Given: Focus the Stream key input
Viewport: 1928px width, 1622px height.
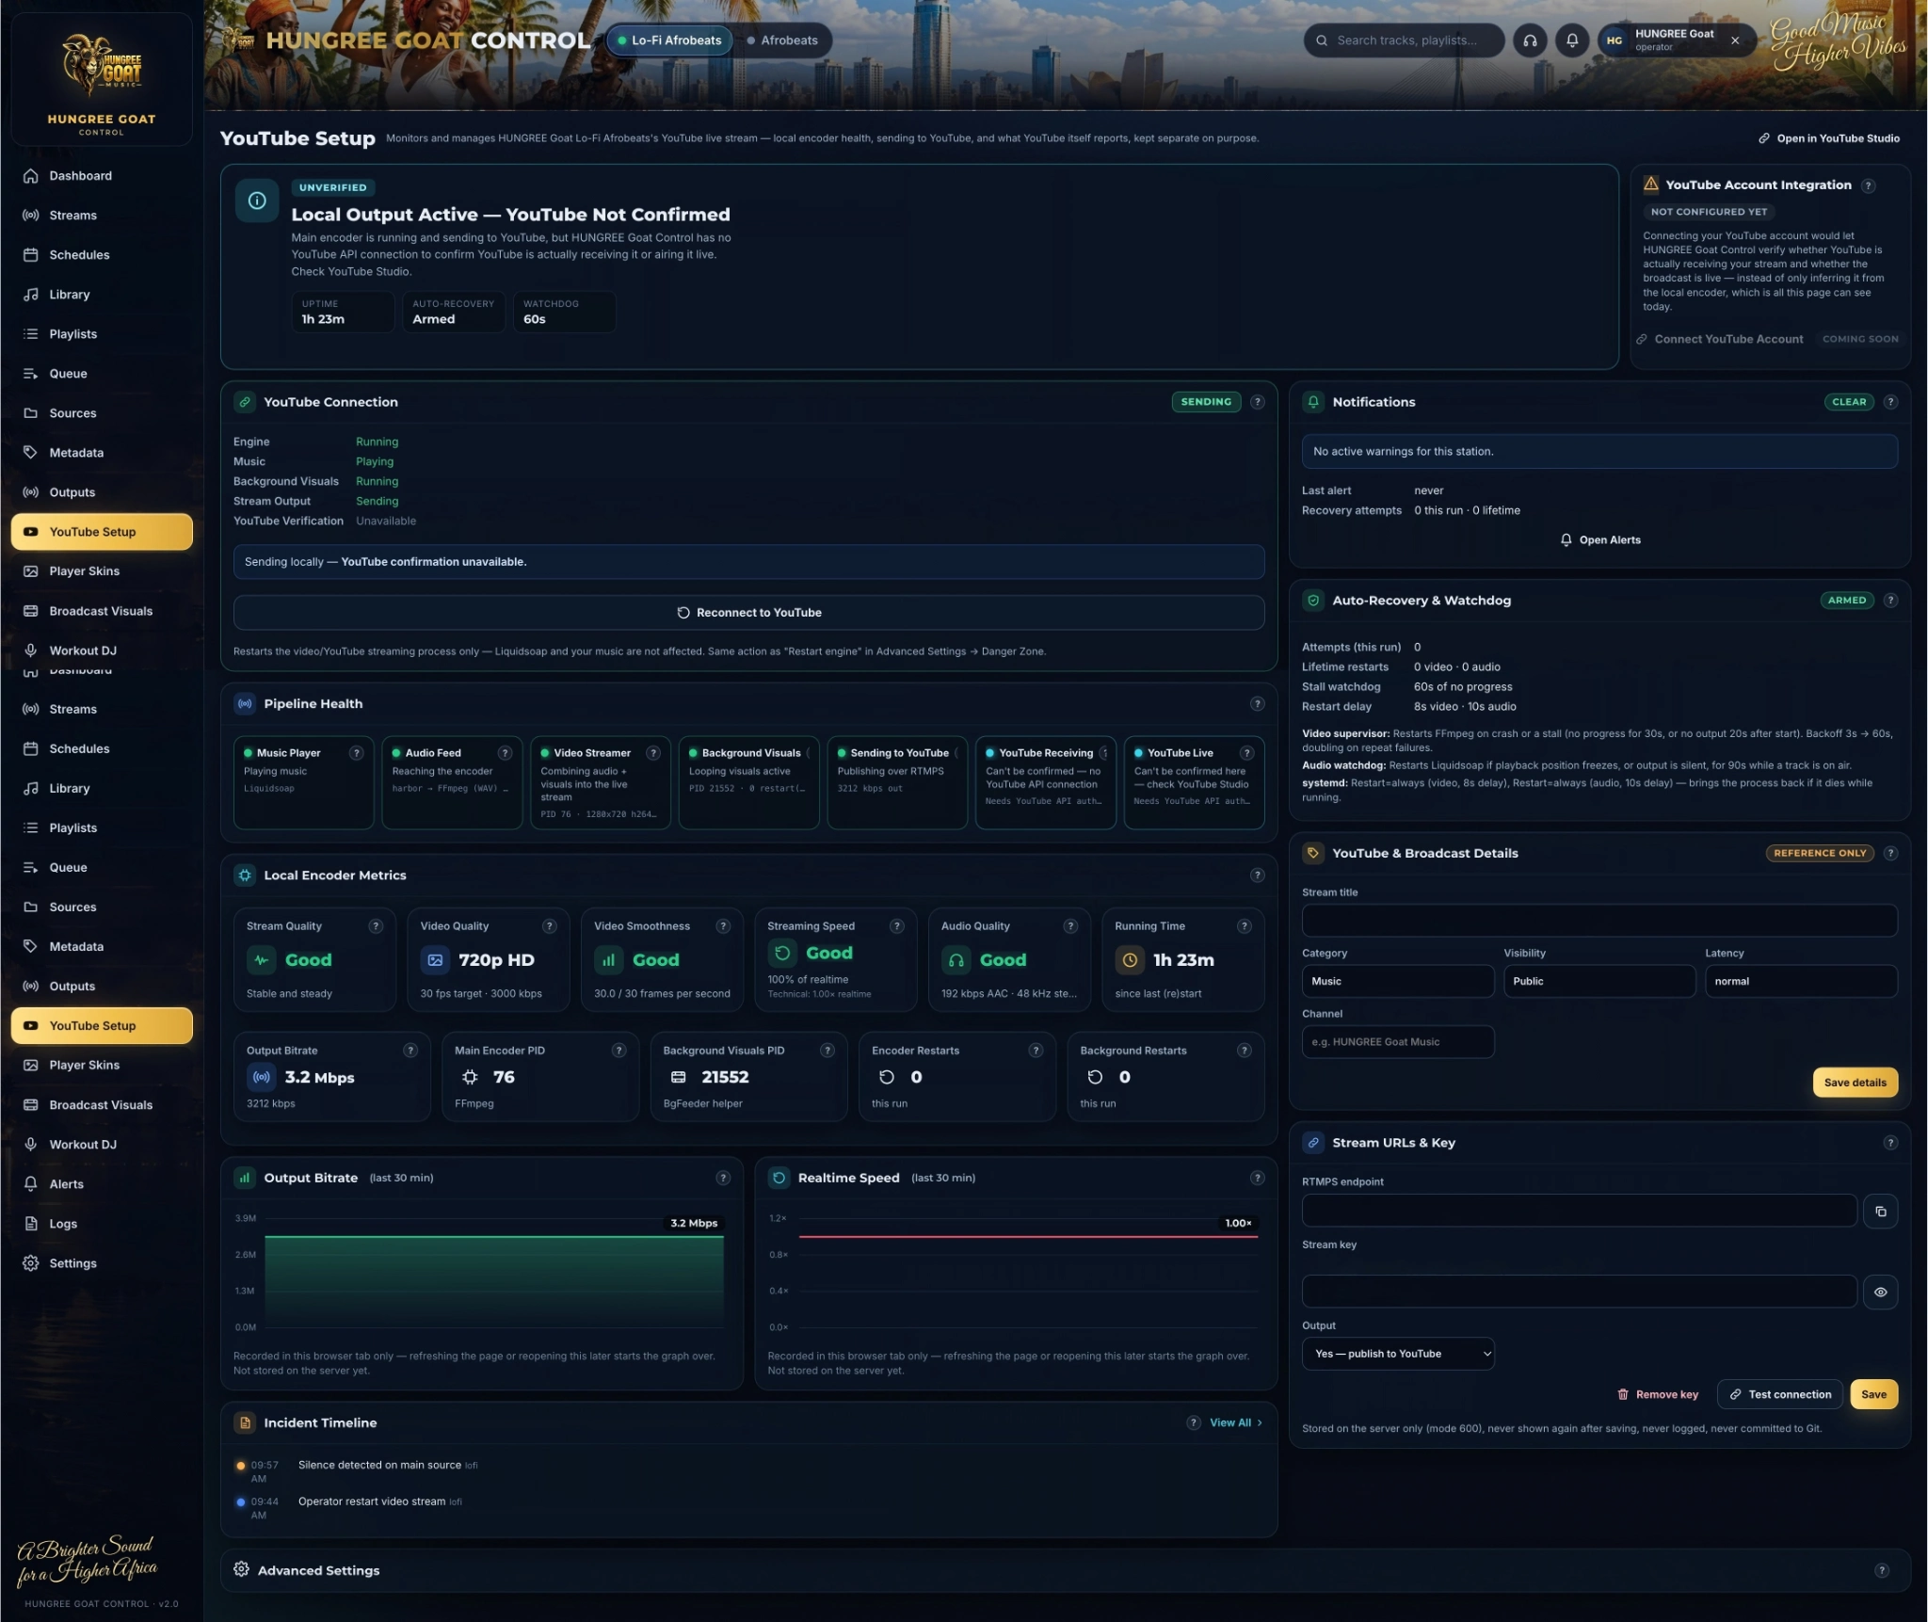Looking at the screenshot, I should (1579, 1293).
